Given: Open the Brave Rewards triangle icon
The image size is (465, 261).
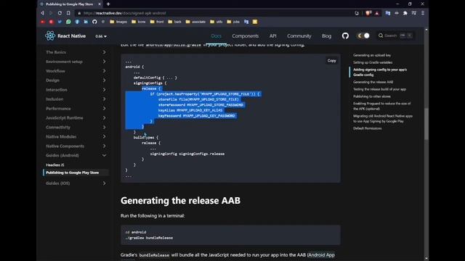Looking at the screenshot, I should tap(376, 13).
